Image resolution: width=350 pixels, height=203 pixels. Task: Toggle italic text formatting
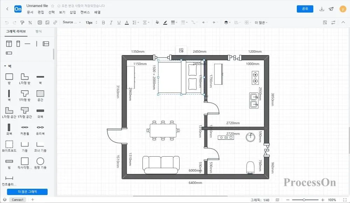[x=111, y=22]
